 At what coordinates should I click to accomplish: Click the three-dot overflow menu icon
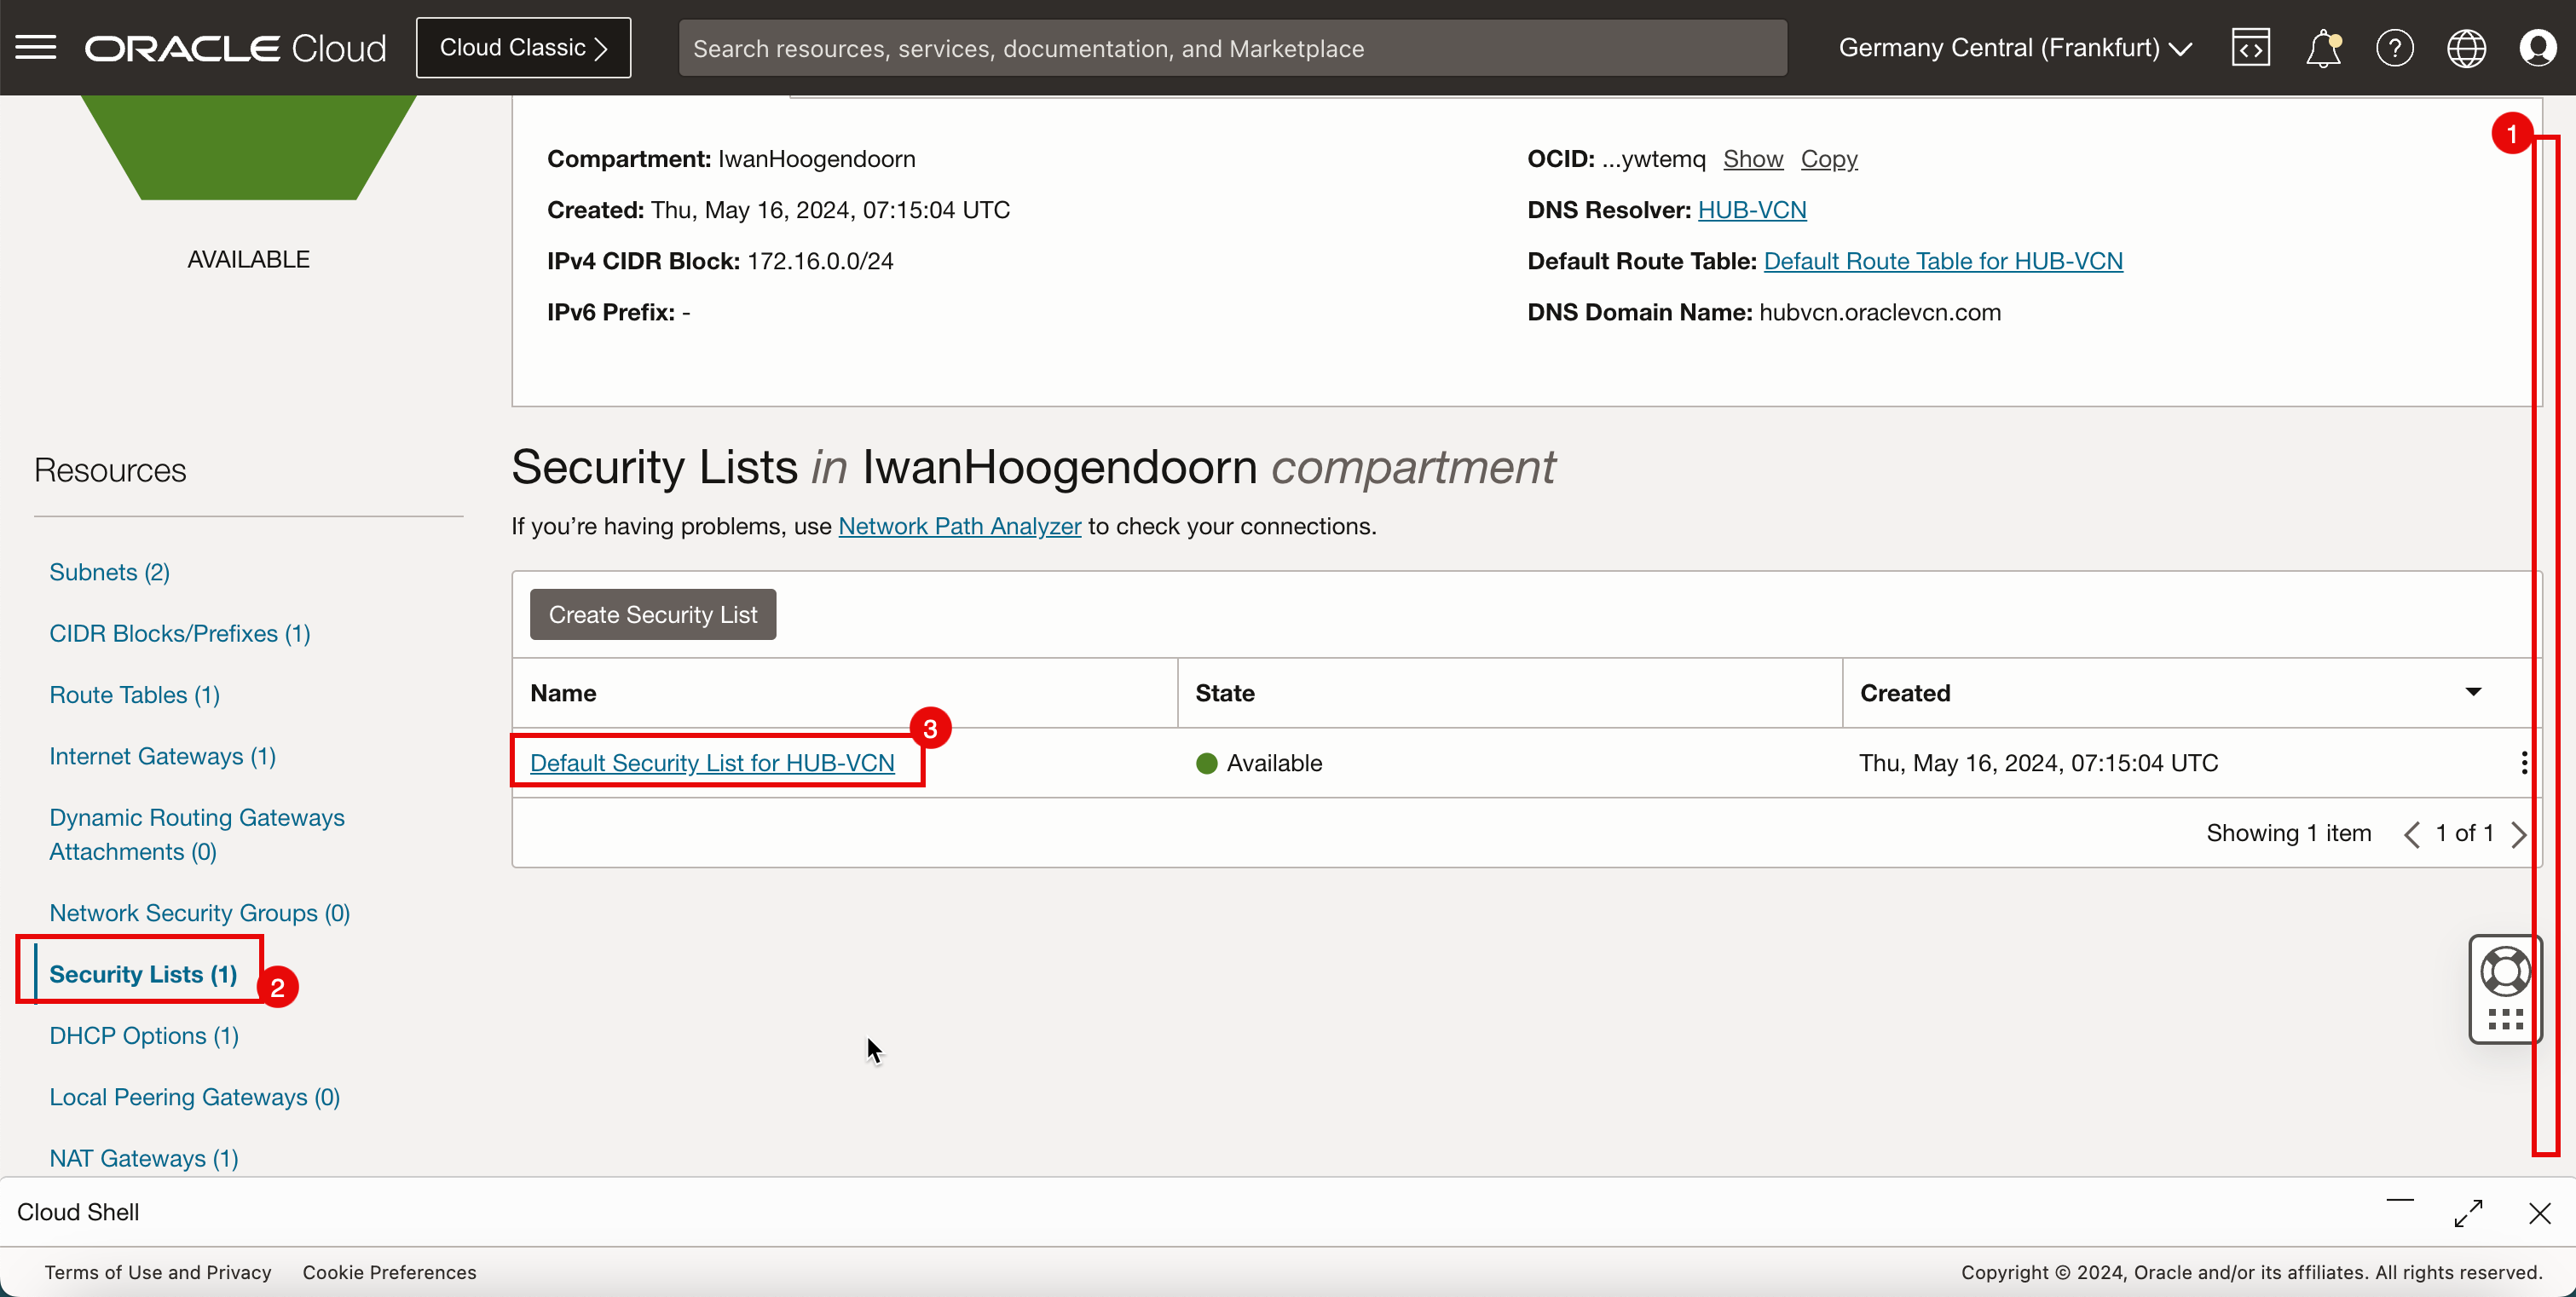2521,763
